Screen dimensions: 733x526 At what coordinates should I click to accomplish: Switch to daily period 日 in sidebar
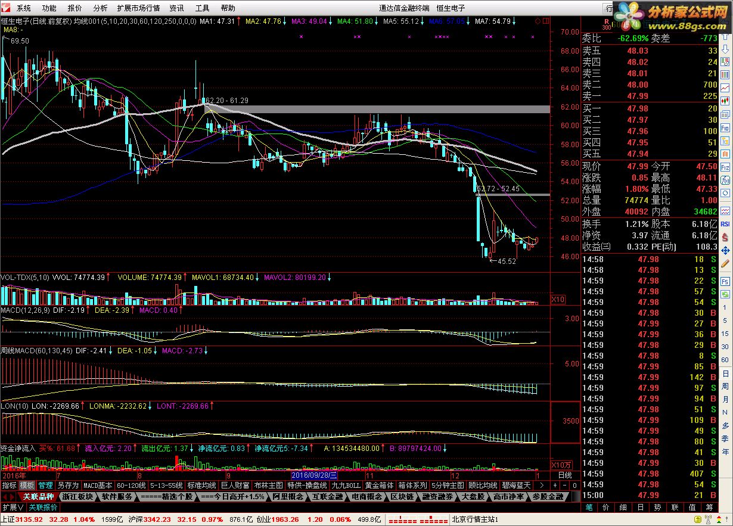point(725,374)
